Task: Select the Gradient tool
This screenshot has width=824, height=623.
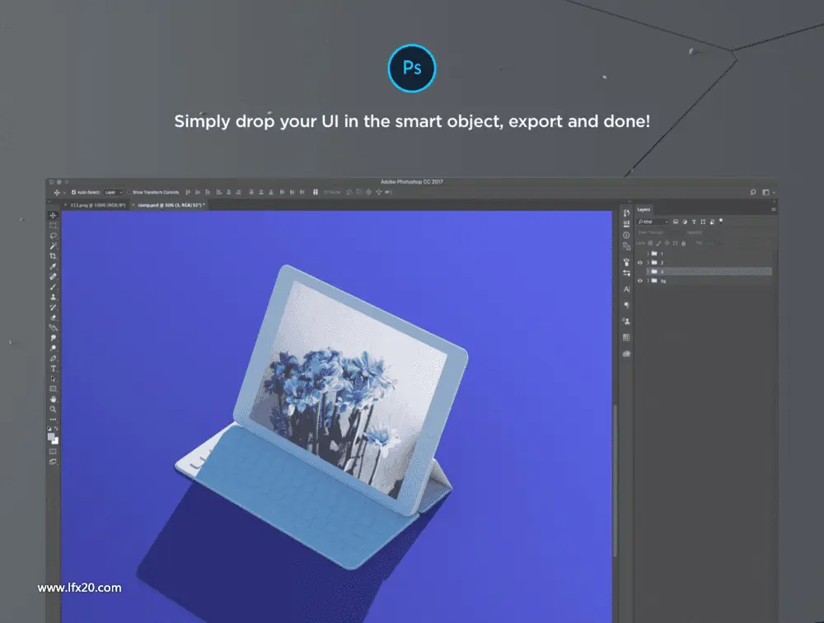Action: tap(53, 328)
